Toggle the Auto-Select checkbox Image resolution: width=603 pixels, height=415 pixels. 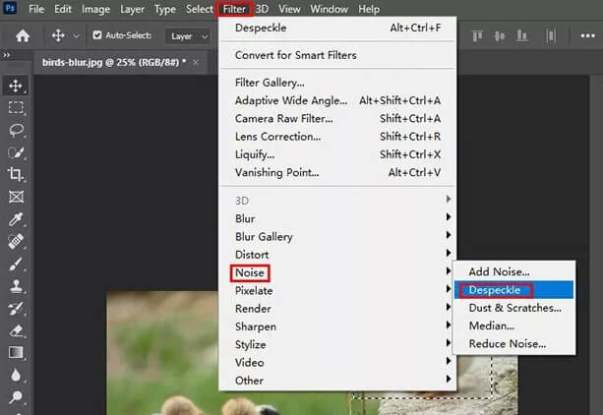(97, 35)
